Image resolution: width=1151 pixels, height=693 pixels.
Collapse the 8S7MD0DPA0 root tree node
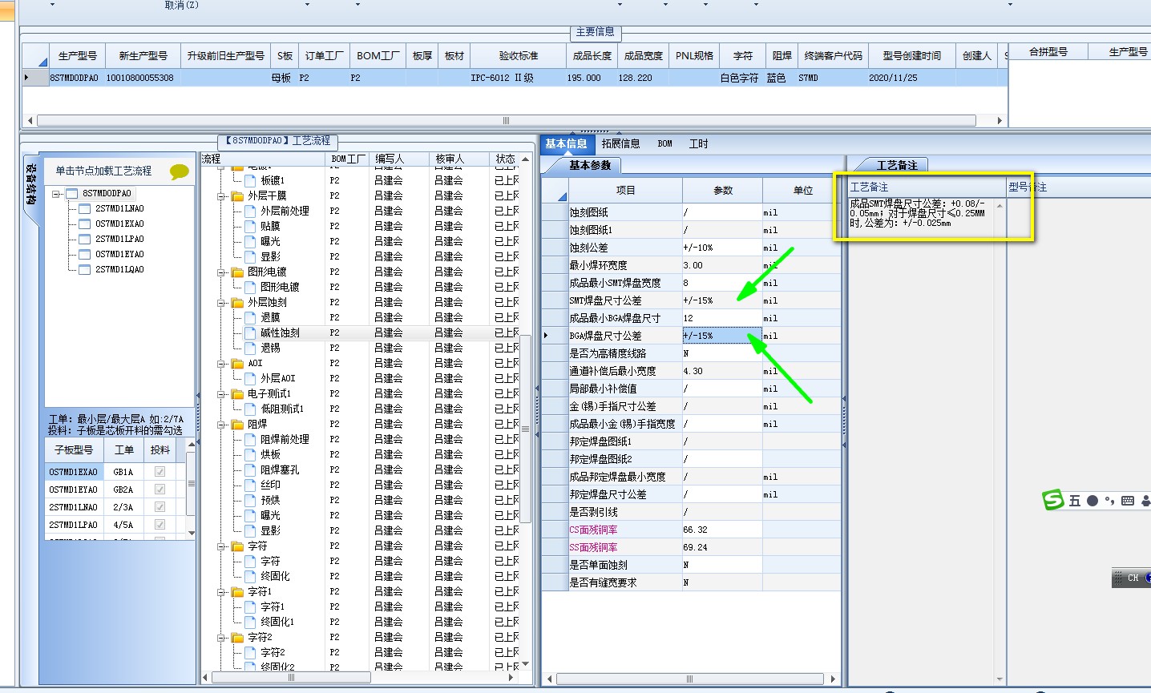pyautogui.click(x=56, y=194)
